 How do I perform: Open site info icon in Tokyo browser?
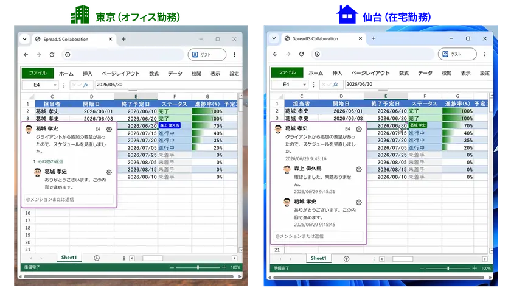[x=68, y=54]
